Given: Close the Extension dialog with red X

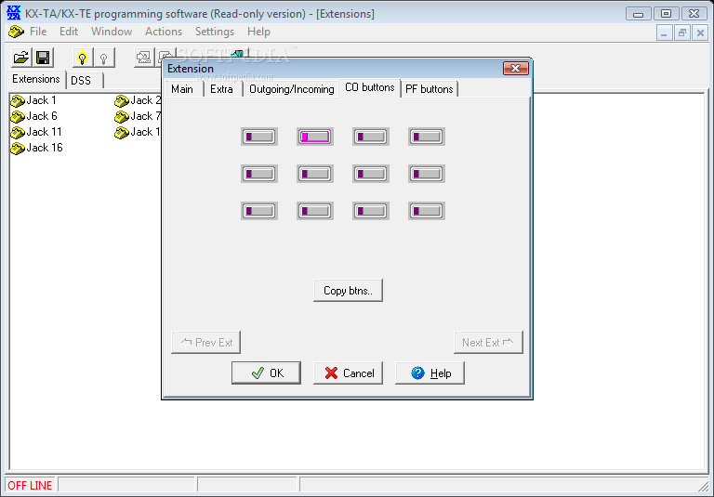Looking at the screenshot, I should 516,68.
